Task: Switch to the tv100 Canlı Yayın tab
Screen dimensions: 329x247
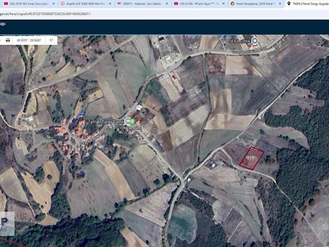Action: [x=199, y=4]
